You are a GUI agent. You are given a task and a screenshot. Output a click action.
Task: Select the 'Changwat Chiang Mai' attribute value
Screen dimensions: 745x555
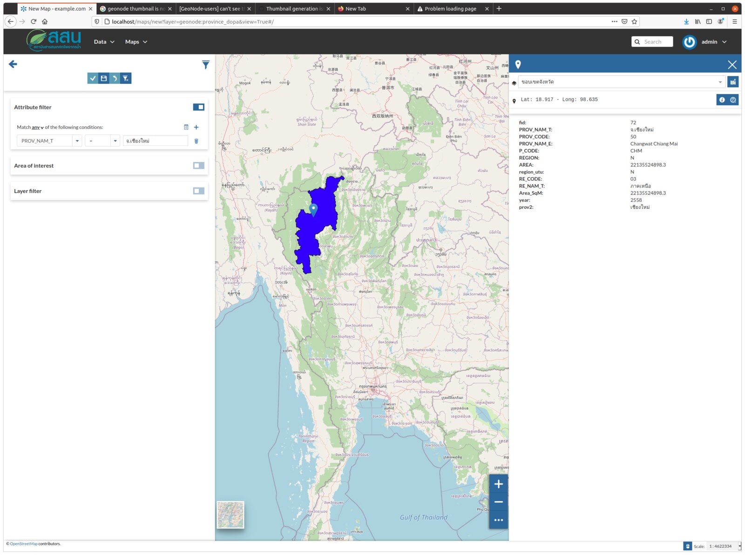pyautogui.click(x=654, y=144)
